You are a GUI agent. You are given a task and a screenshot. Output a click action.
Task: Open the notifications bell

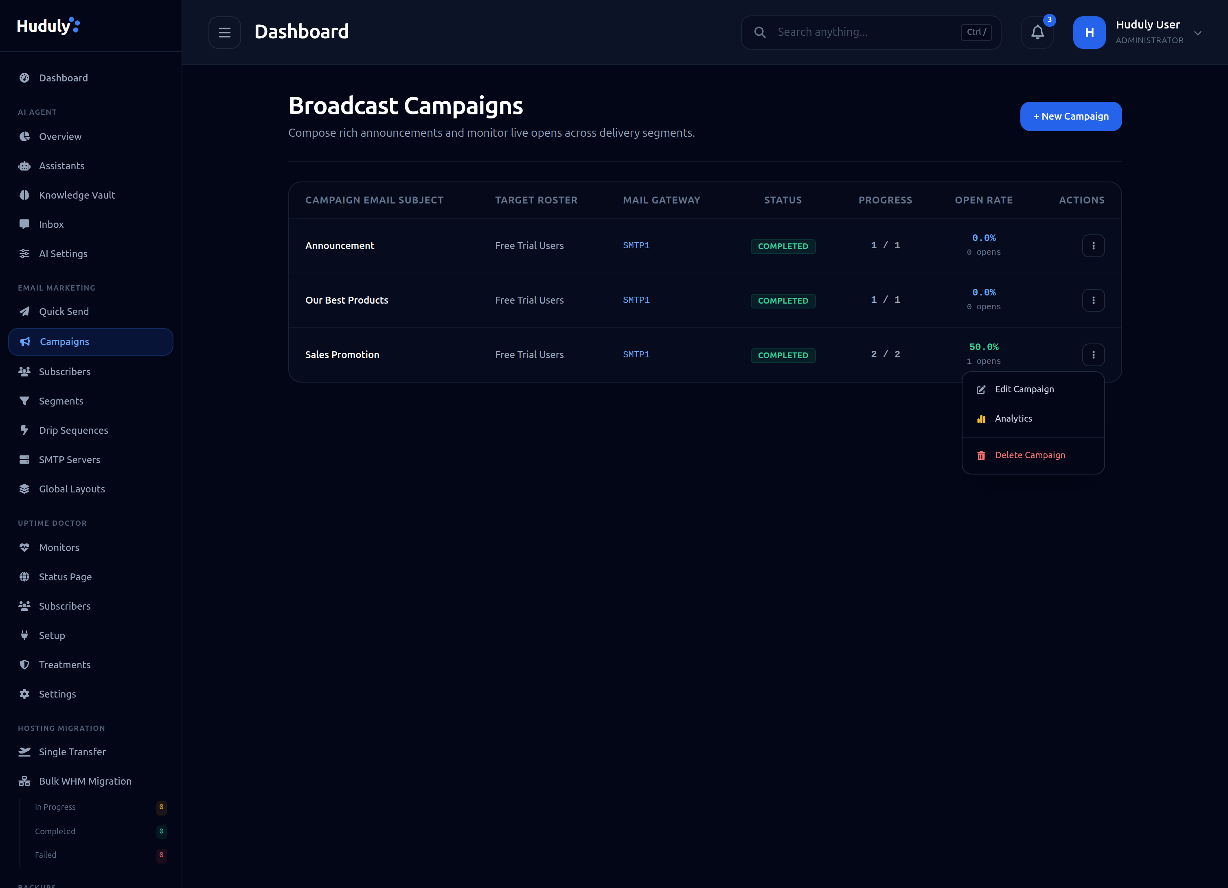[1037, 33]
